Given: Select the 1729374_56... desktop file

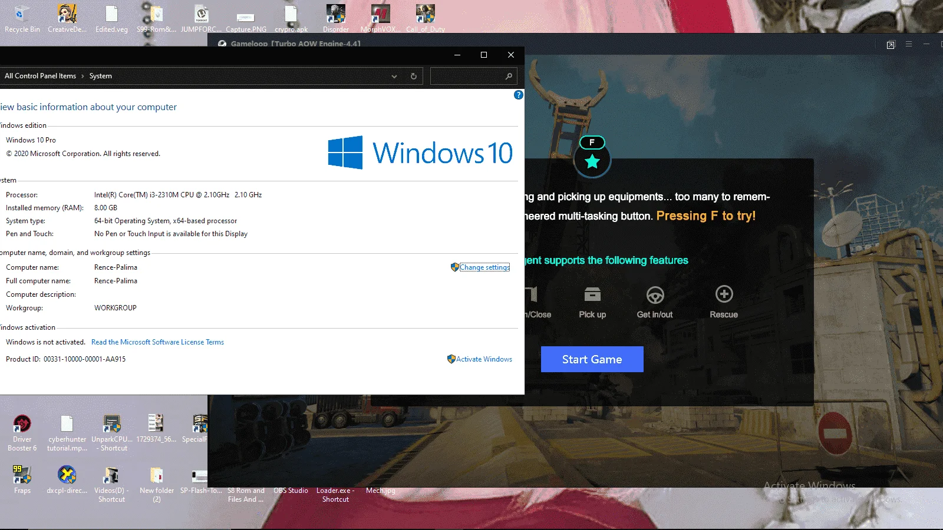Looking at the screenshot, I should point(156,428).
